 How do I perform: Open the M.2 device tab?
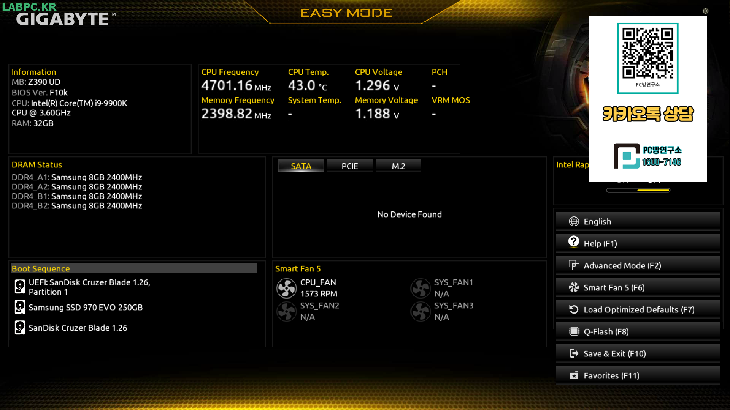398,166
